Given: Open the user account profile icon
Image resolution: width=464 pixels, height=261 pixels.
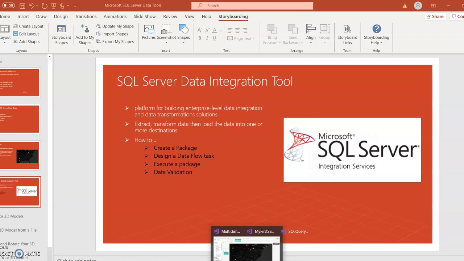Looking at the screenshot, I should coord(418,6).
